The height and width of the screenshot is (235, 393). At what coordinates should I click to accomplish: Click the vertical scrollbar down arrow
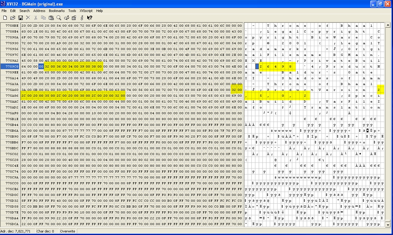tap(388, 224)
